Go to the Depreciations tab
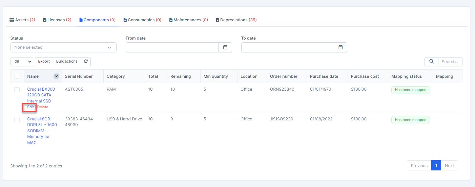The height and width of the screenshot is (187, 475). click(236, 20)
